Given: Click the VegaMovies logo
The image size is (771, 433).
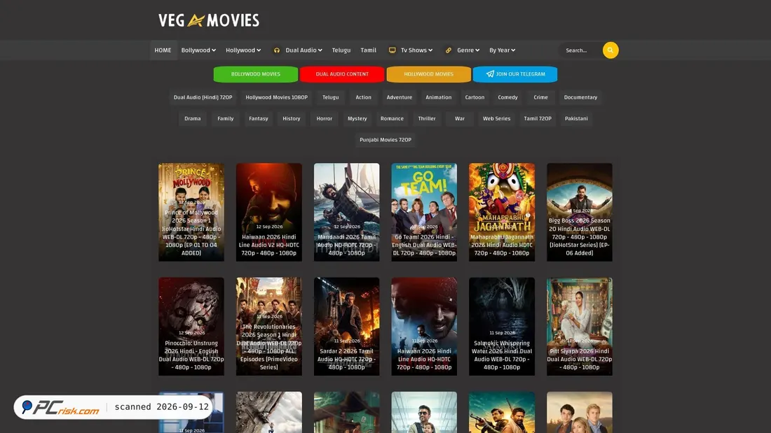Looking at the screenshot, I should coord(208,20).
